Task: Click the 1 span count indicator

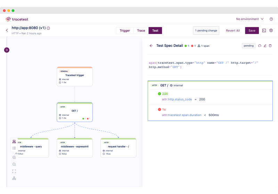Action: coord(203,46)
